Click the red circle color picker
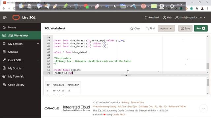The height and width of the screenshot is (118, 211). (143, 6)
